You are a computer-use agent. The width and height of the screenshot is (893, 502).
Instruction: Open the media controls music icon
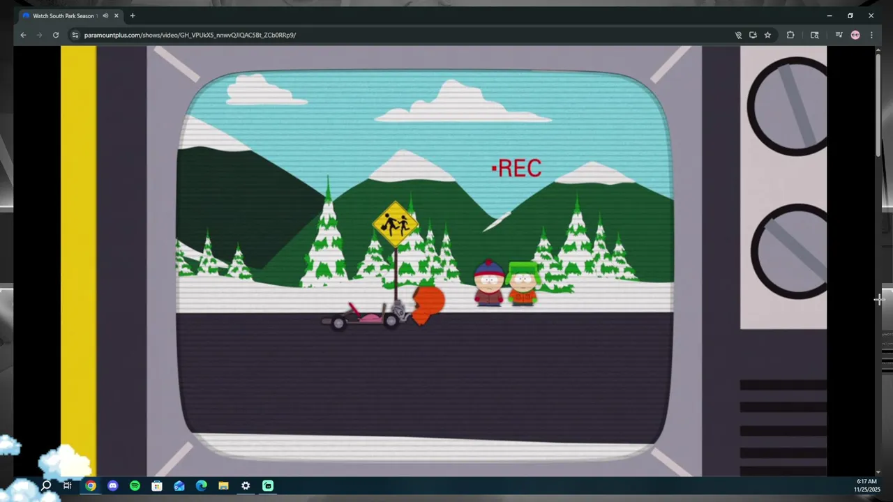pos(839,35)
